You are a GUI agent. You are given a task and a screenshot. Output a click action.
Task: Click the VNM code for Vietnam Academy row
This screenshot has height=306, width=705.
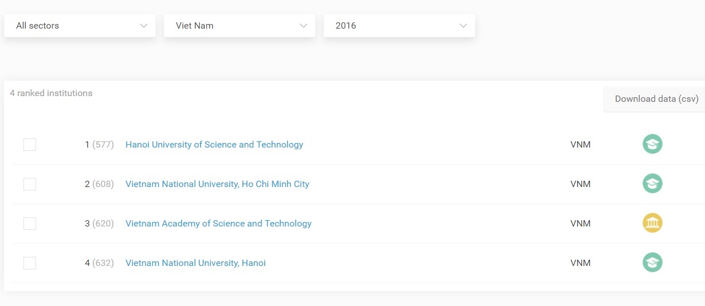(580, 224)
